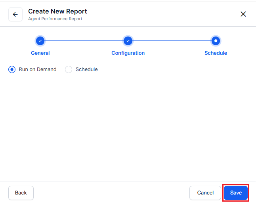Viewport: 256px width, 204px height.
Task: Open the Schedule step label in stepper
Action: [x=216, y=53]
